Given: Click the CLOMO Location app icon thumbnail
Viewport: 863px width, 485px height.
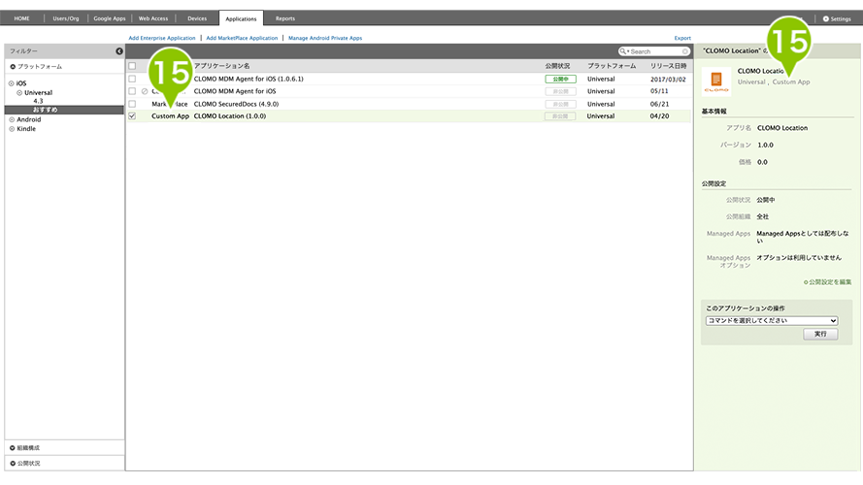Looking at the screenshot, I should pos(716,81).
